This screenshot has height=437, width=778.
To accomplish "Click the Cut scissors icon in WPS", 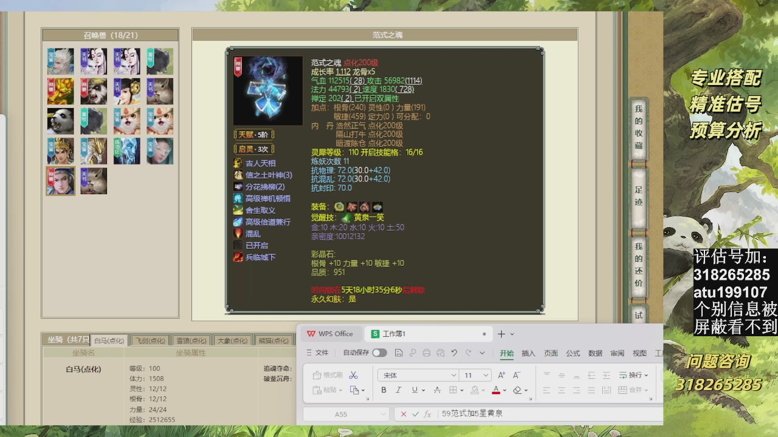I will pos(353,375).
